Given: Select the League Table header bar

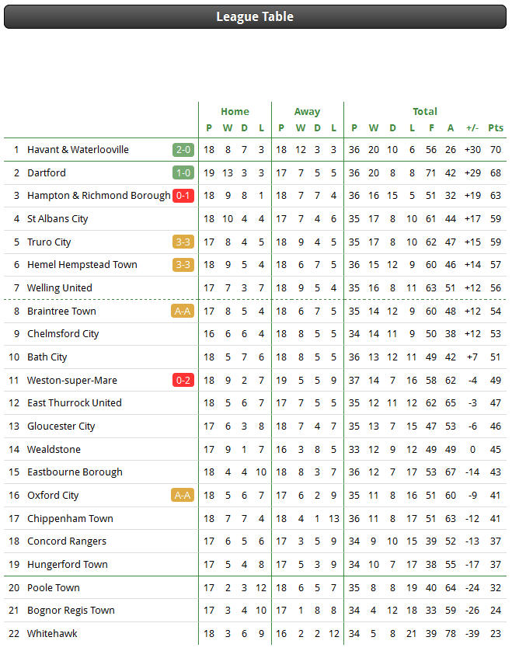Looking at the screenshot, I should (x=255, y=16).
